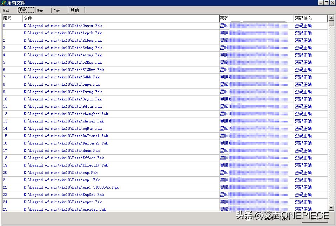Select the 9dttx.Pak file path
Image resolution: width=336 pixels, height=226 pixels.
coord(62,106)
